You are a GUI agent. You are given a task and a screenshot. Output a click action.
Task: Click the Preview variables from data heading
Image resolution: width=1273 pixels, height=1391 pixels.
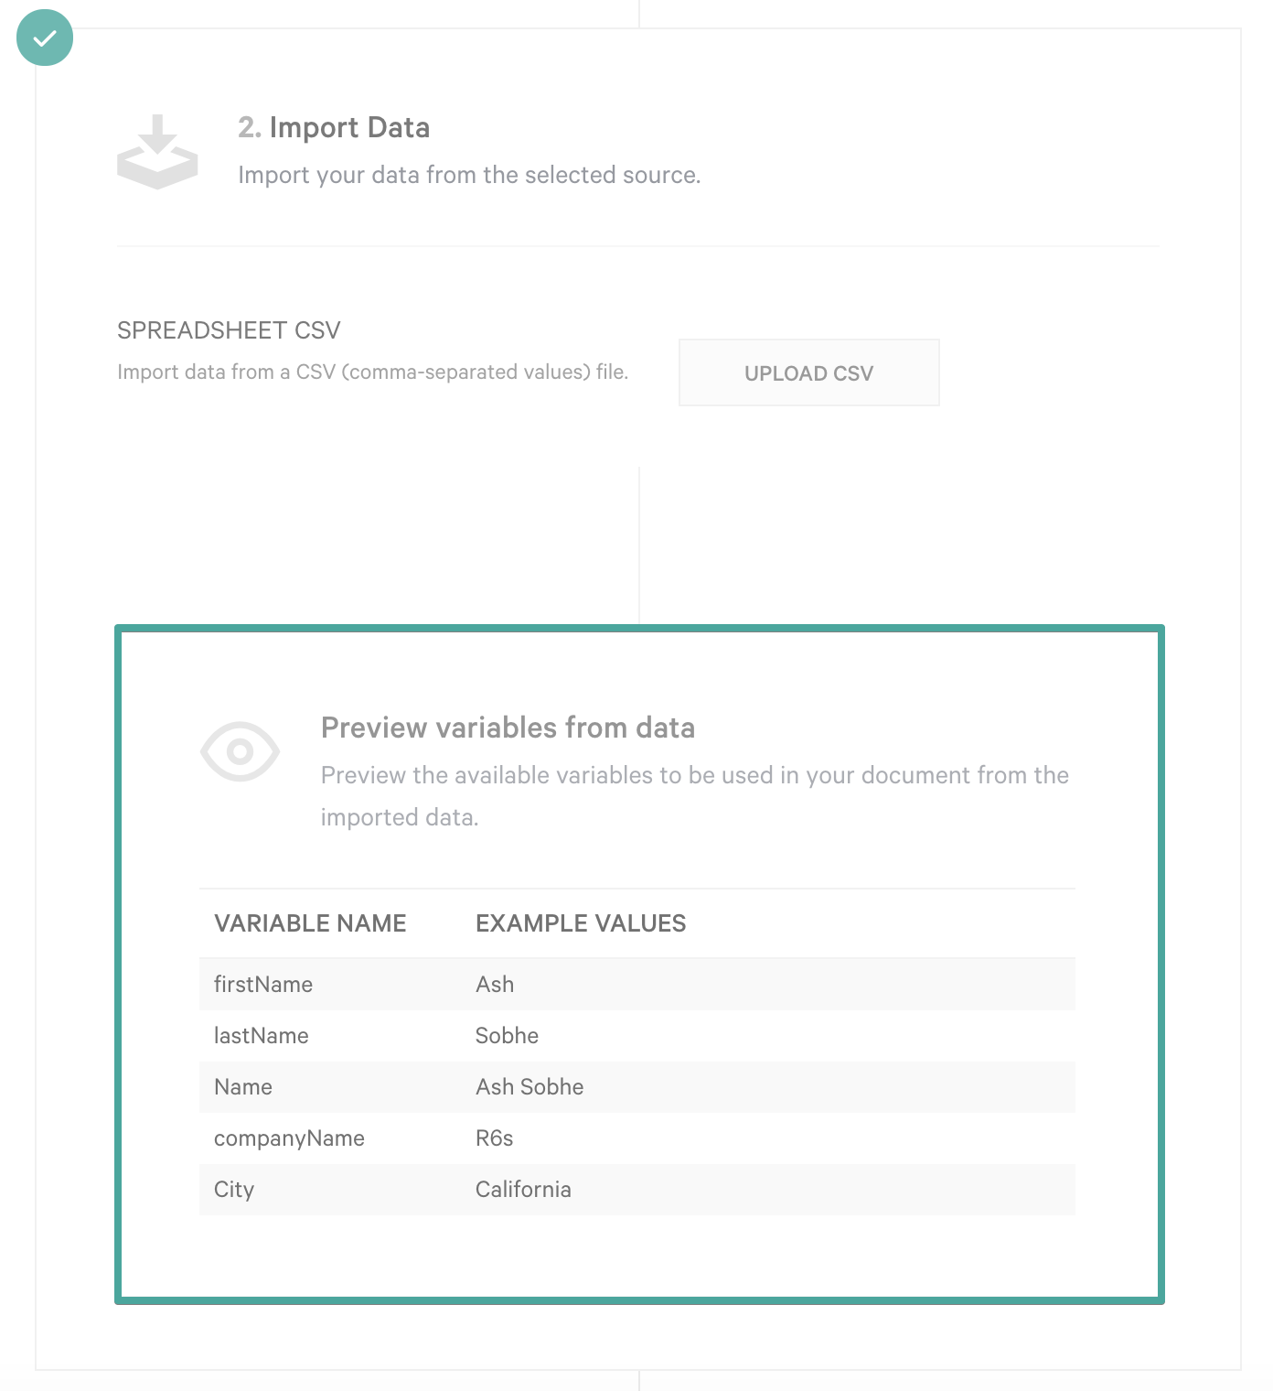(x=507, y=727)
